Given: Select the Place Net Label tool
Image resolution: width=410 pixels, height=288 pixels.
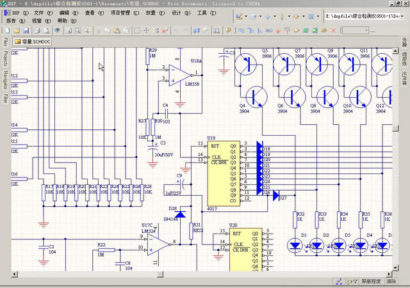Looking at the screenshot, I should [x=269, y=31].
